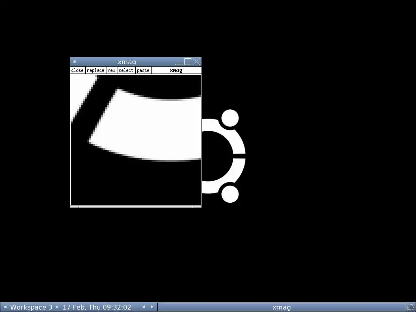Click the Workspace 3 label
Image resolution: width=416 pixels, height=312 pixels.
[31, 307]
